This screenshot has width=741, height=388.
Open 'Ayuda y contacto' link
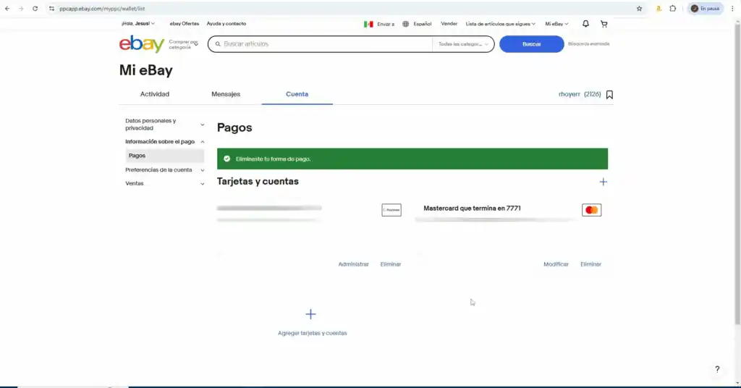coord(226,24)
